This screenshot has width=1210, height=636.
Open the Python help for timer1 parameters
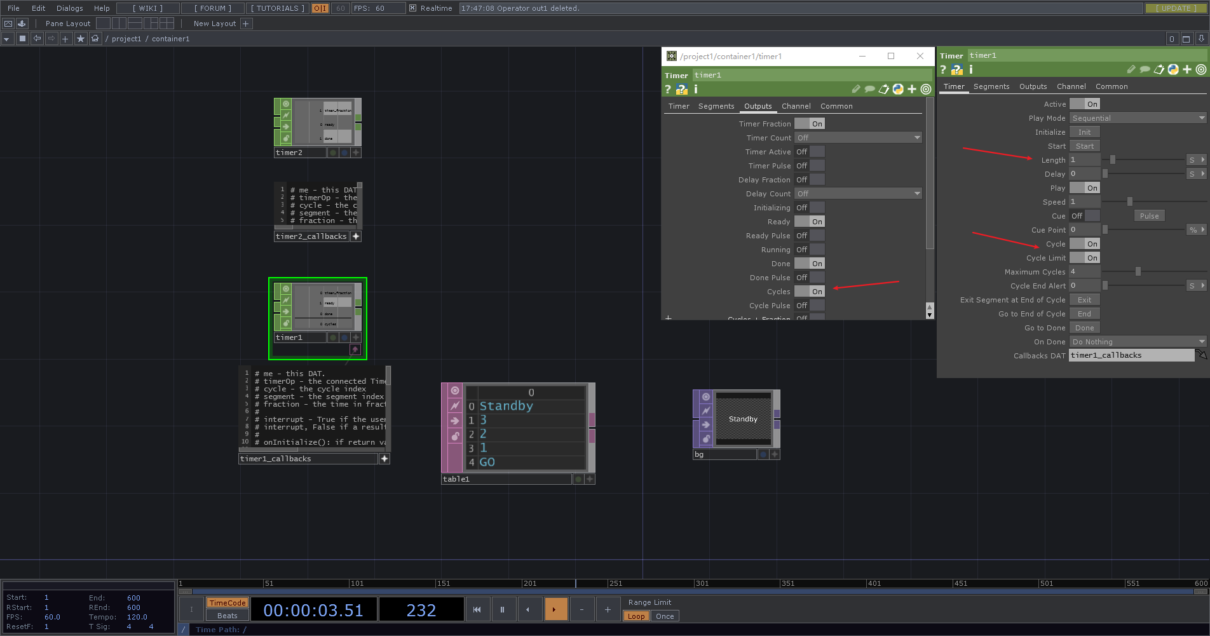(956, 70)
